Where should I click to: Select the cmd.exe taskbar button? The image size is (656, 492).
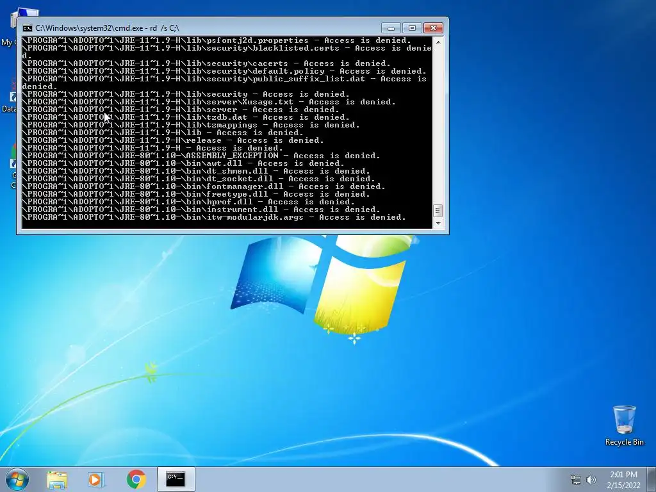coord(176,479)
